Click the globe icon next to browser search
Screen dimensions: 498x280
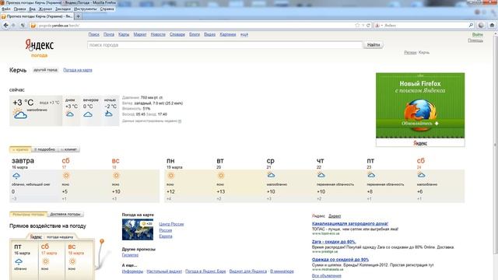point(481,25)
